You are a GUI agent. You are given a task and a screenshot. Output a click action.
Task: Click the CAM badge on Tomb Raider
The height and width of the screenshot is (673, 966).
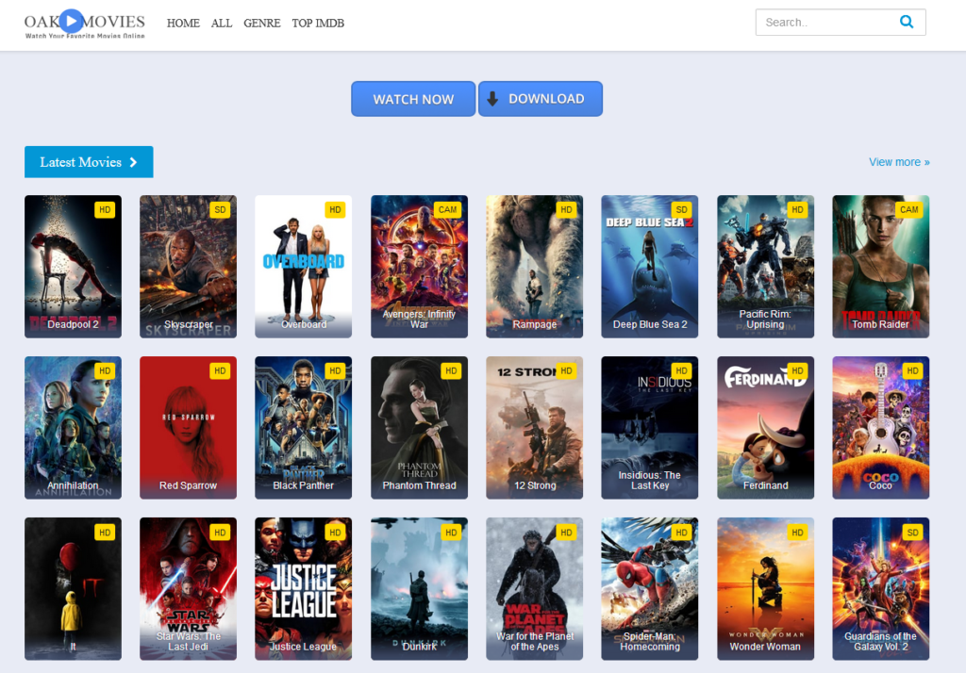(x=908, y=210)
